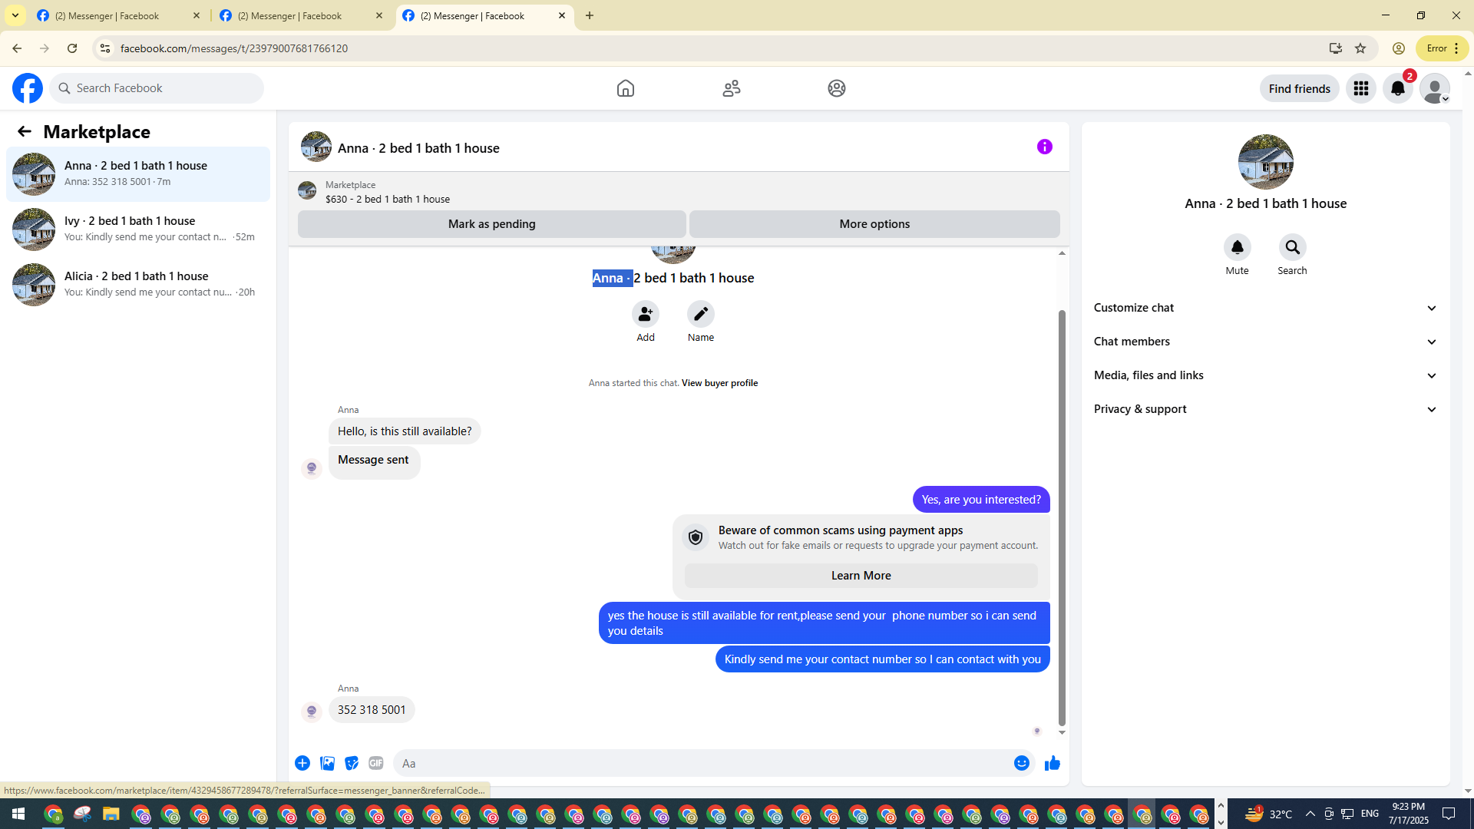Expand Privacy & support section
This screenshot has height=829, width=1474.
(1266, 409)
